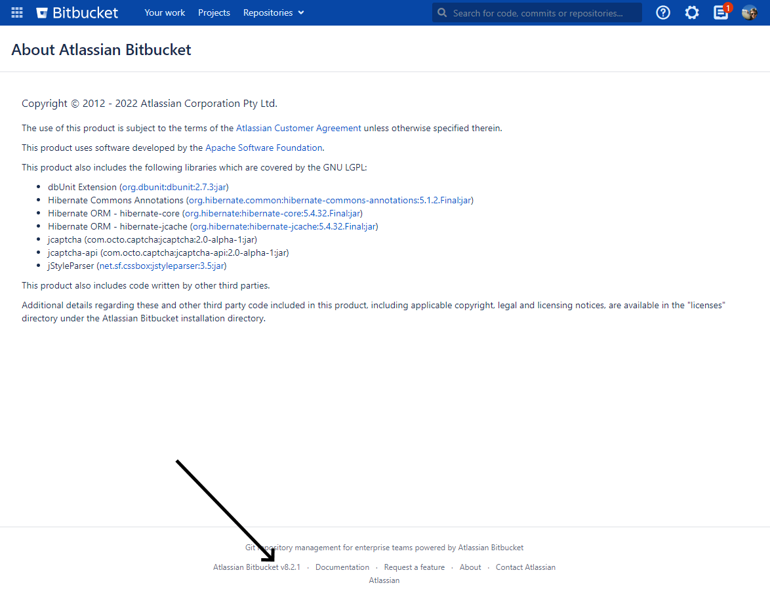
Task: Open the Administration gear icon
Action: tap(692, 12)
